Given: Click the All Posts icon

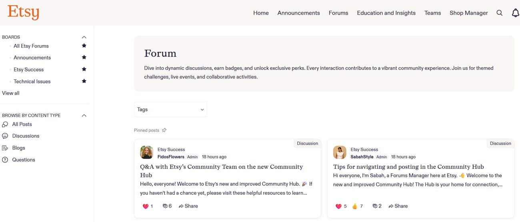Looking at the screenshot, I should tap(5, 125).
